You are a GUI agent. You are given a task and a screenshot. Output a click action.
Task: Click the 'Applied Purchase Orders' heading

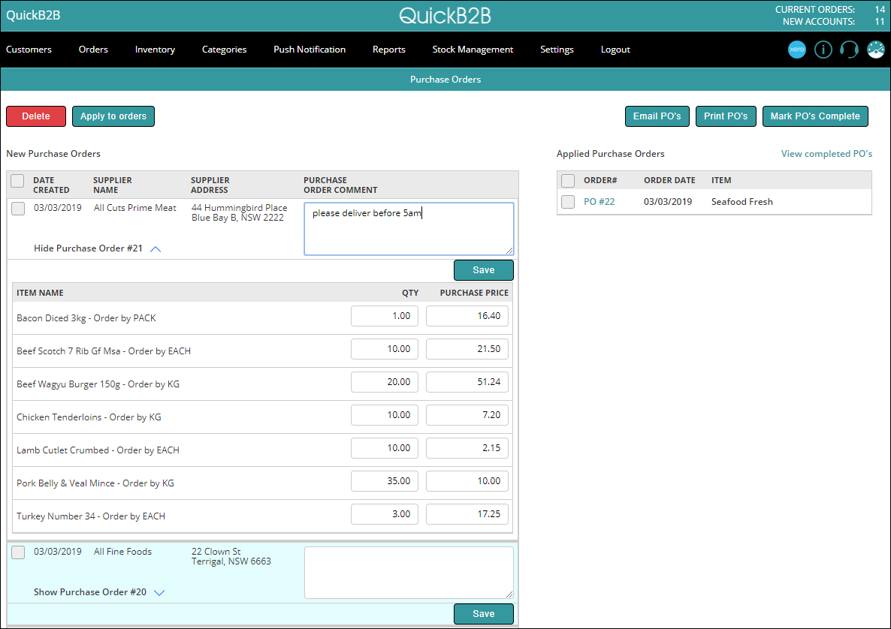(610, 154)
